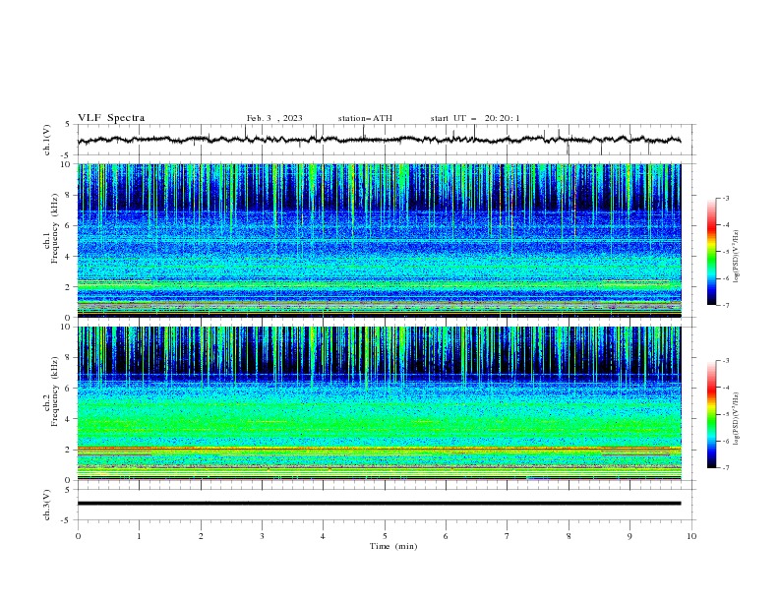Click the "ch.3(V)" axis label of bottom waveform

47,505
